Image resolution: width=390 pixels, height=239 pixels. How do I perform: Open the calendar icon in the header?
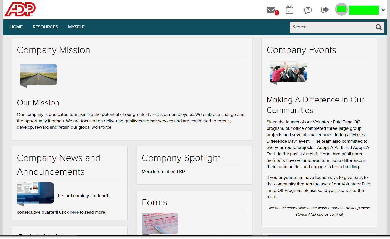point(289,10)
